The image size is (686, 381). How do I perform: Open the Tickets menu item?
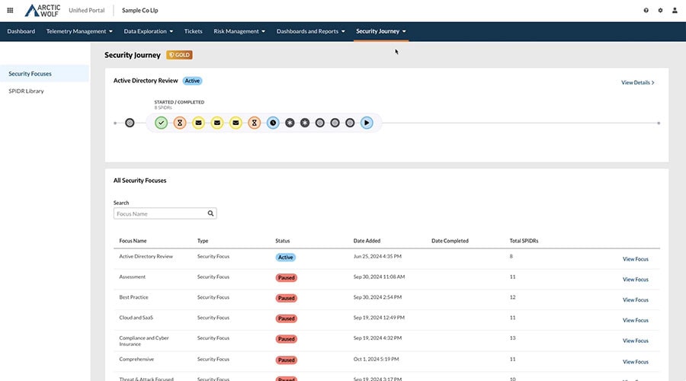pyautogui.click(x=193, y=31)
